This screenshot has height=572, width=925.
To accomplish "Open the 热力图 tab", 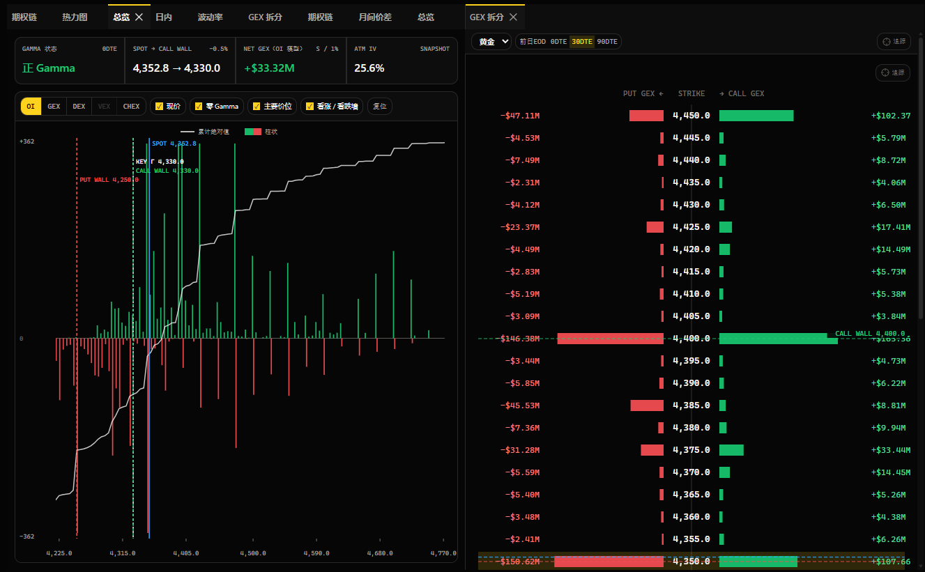I will click(75, 17).
